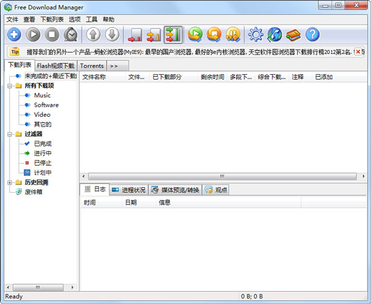This screenshot has width=371, height=304.
Task: Open the 废件箱 recycle bin item
Action: (33, 192)
